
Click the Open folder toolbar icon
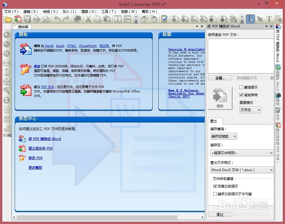[x=8, y=19]
